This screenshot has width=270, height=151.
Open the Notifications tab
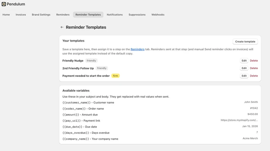point(115,15)
